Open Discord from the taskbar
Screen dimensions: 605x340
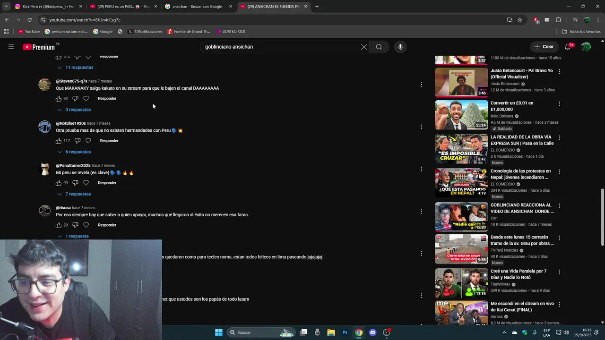(372, 332)
